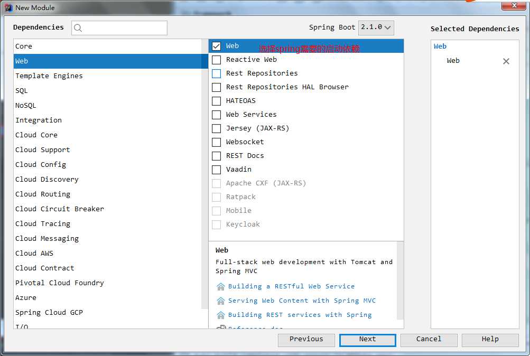Tick the REST Docs checkbox
530x356 pixels.
pos(216,156)
